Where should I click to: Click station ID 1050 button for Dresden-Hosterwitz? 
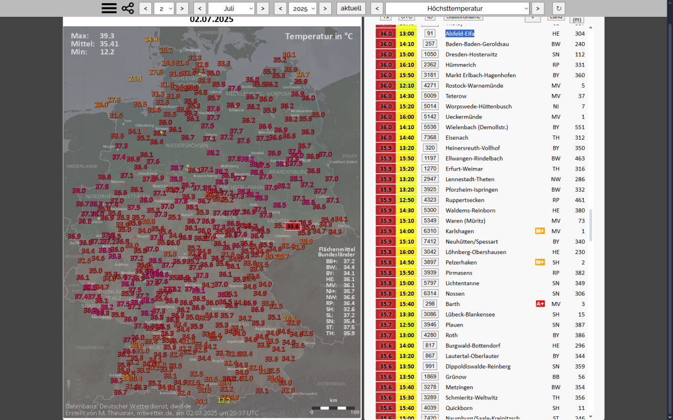click(x=430, y=54)
